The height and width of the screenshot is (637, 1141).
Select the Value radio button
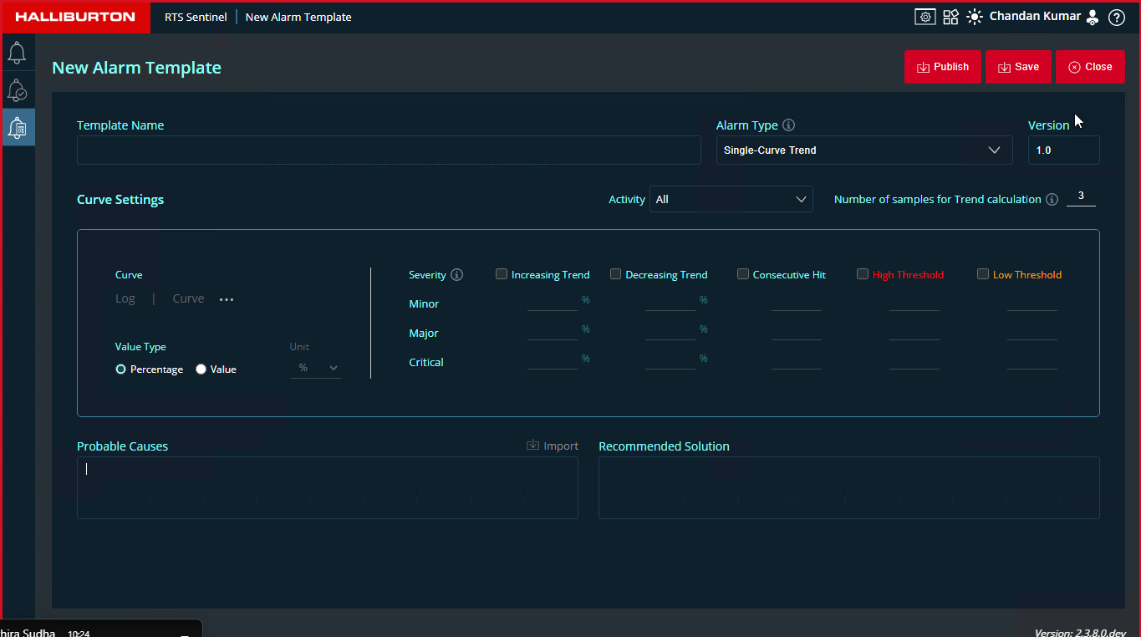tap(201, 369)
